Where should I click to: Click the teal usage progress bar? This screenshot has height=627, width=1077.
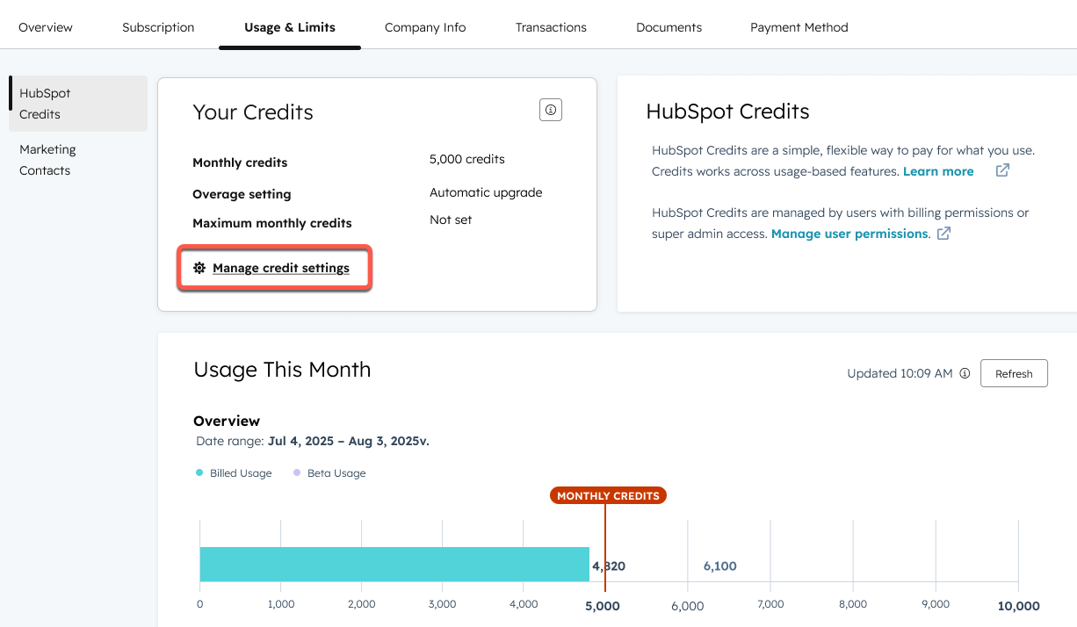tap(395, 565)
